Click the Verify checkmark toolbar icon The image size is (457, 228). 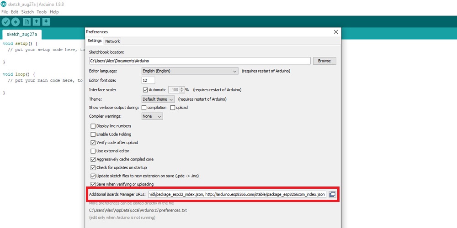click(6, 22)
